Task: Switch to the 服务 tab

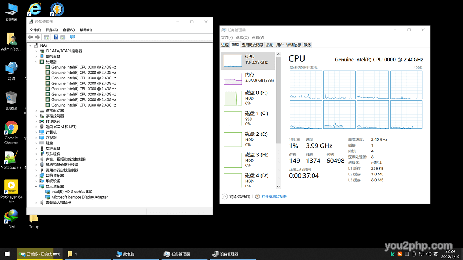Action: (307, 45)
